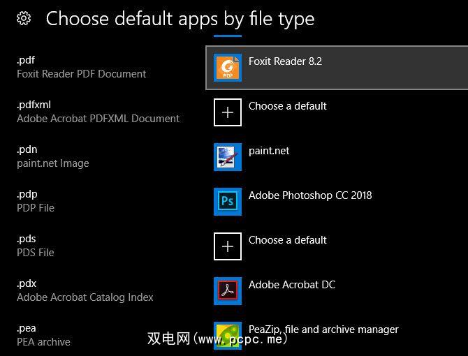Click the paint.net Image description
The width and height of the screenshot is (468, 356).
53,163
